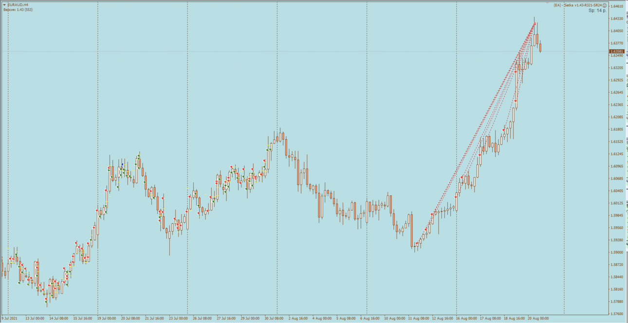Click the 1.57600 price scale label
Image resolution: width=628 pixels, height=323 pixels.
coord(617,314)
